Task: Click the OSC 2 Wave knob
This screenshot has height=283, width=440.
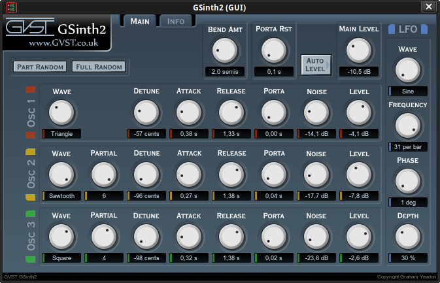Action: coord(61,175)
